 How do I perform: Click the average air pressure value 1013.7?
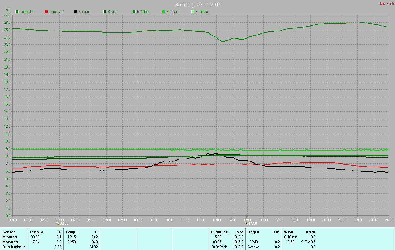click(238, 247)
